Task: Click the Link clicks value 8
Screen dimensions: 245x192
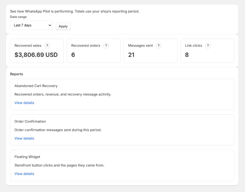Action: pos(187,55)
